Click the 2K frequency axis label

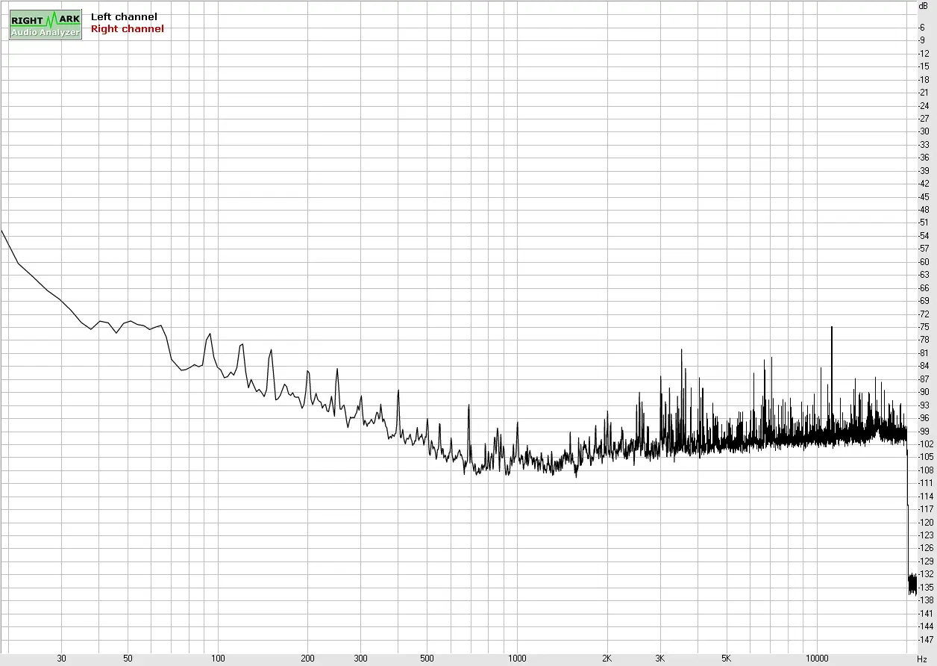[607, 659]
